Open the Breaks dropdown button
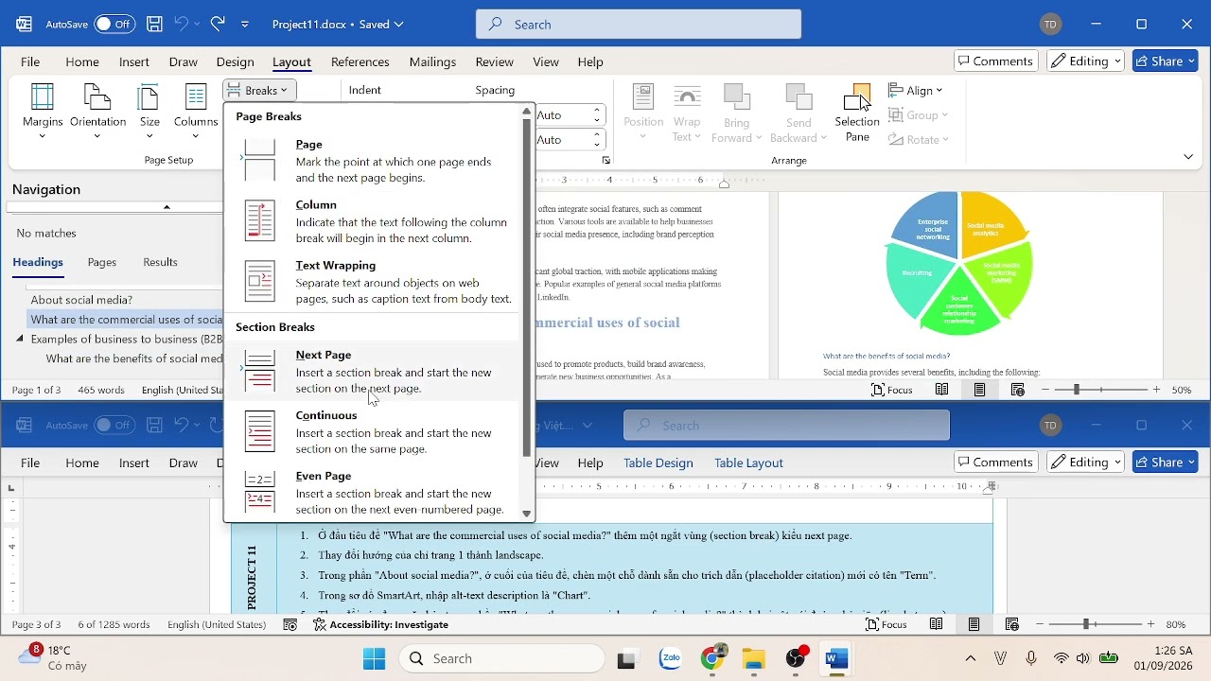Image resolution: width=1211 pixels, height=681 pixels. click(x=260, y=90)
